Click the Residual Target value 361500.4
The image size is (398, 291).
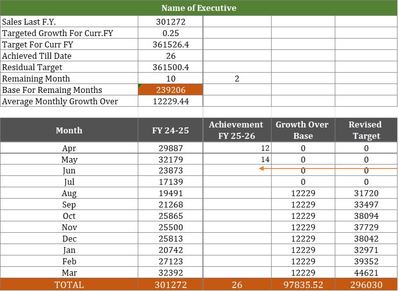(170, 67)
